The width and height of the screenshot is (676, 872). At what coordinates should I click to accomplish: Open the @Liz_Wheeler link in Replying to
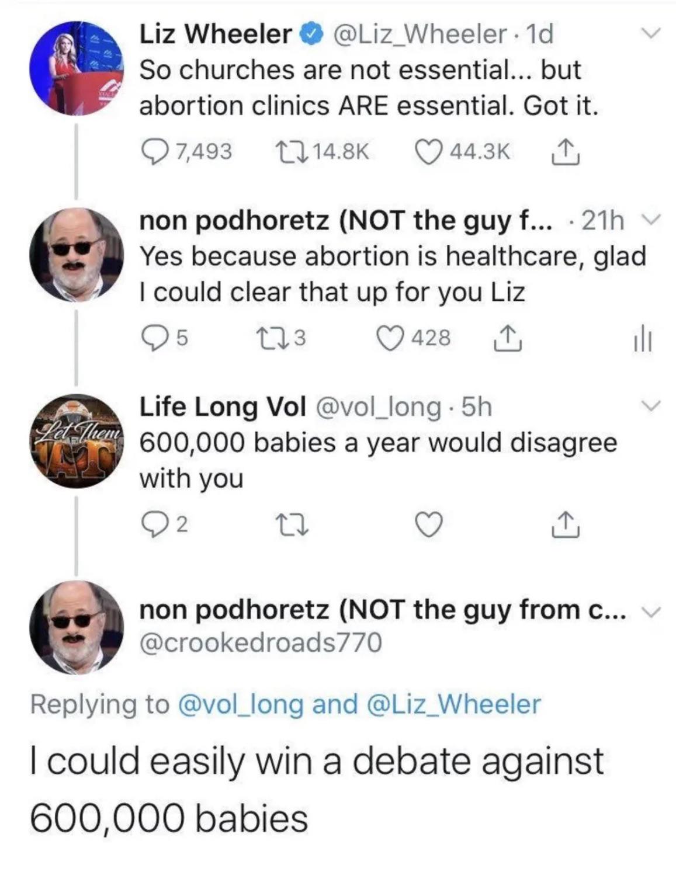(x=453, y=704)
